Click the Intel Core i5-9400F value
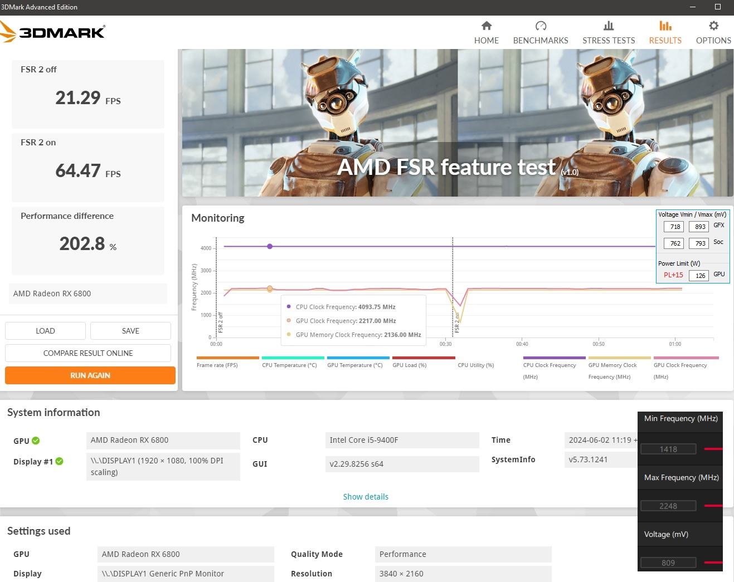Screen dimensions: 734x582 pos(402,440)
